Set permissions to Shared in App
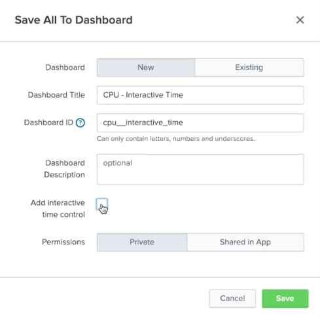This screenshot has width=320, height=319. pos(245,242)
